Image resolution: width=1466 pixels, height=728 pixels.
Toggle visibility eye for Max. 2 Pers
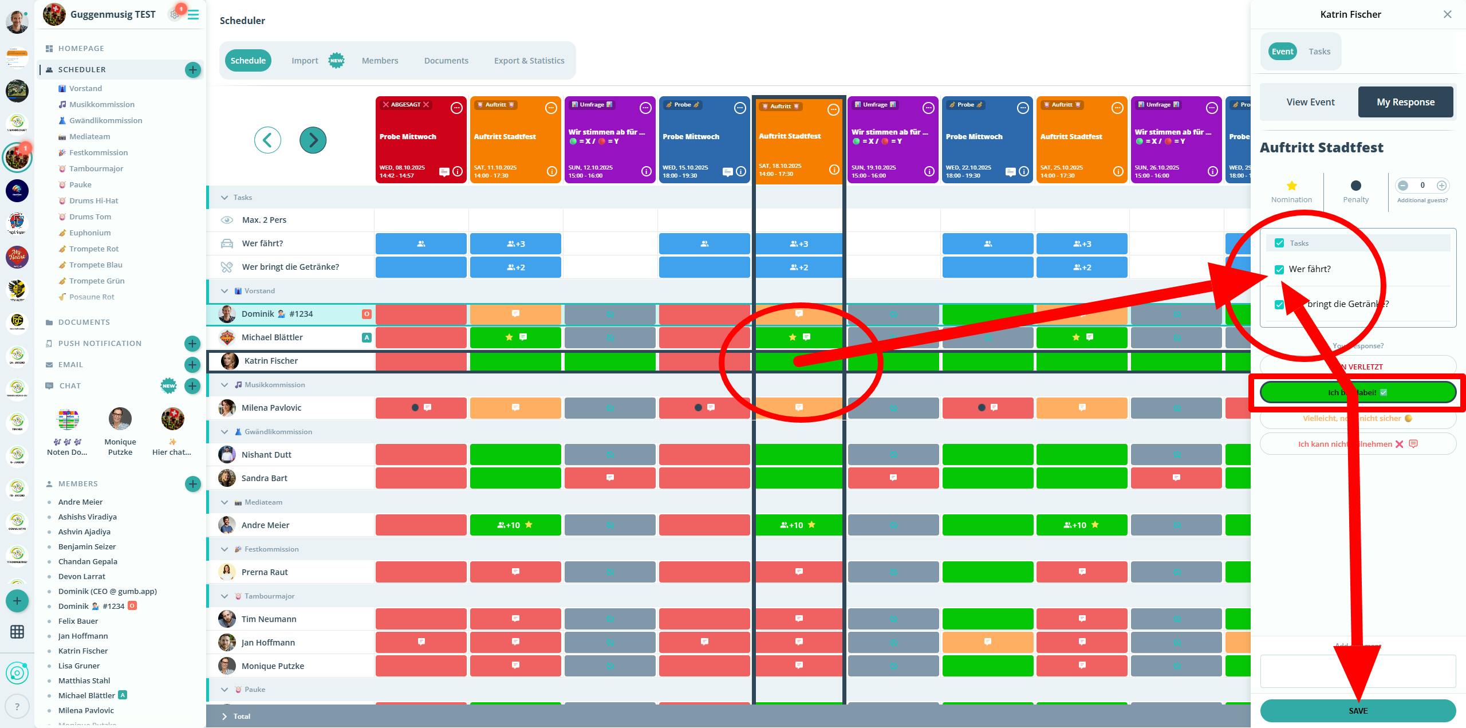tap(227, 220)
